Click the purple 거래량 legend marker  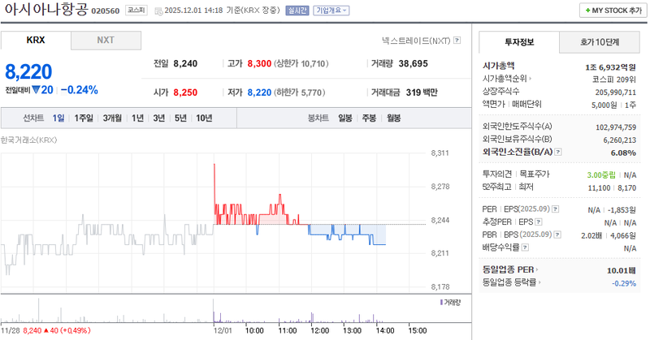[x=441, y=303]
